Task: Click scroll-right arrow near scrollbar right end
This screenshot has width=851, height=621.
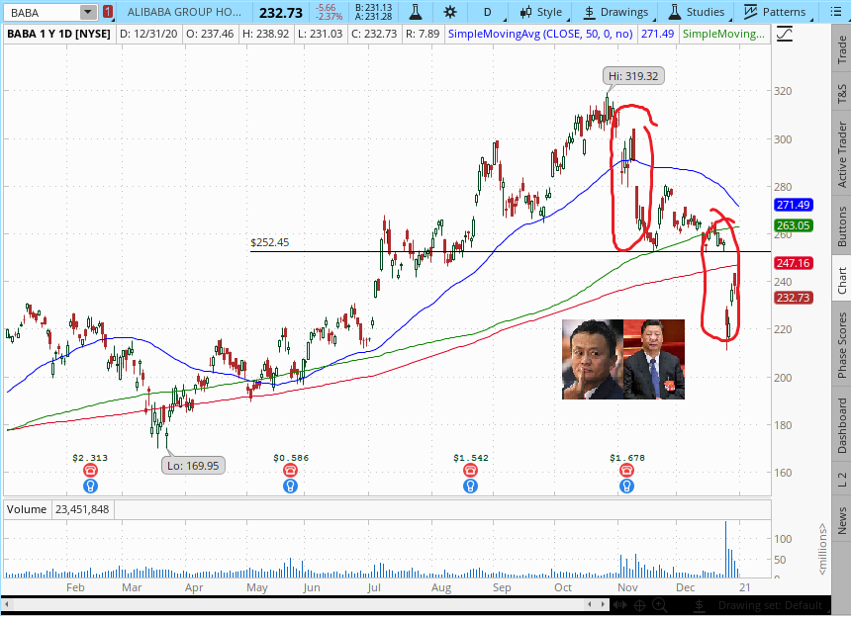Action: click(x=603, y=604)
